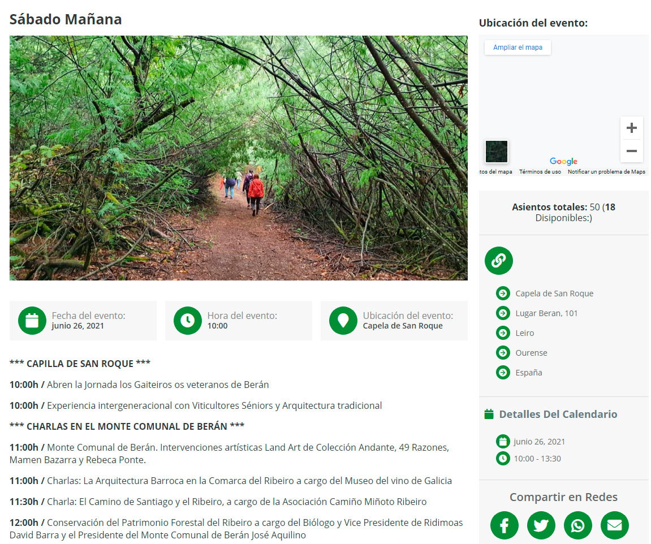Select Capela de San Roque address item
Screen dimensions: 651x544
pos(545,293)
